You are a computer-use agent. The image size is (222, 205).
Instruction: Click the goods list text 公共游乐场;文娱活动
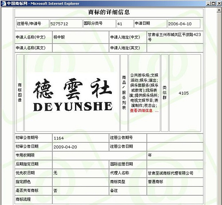(144, 78)
